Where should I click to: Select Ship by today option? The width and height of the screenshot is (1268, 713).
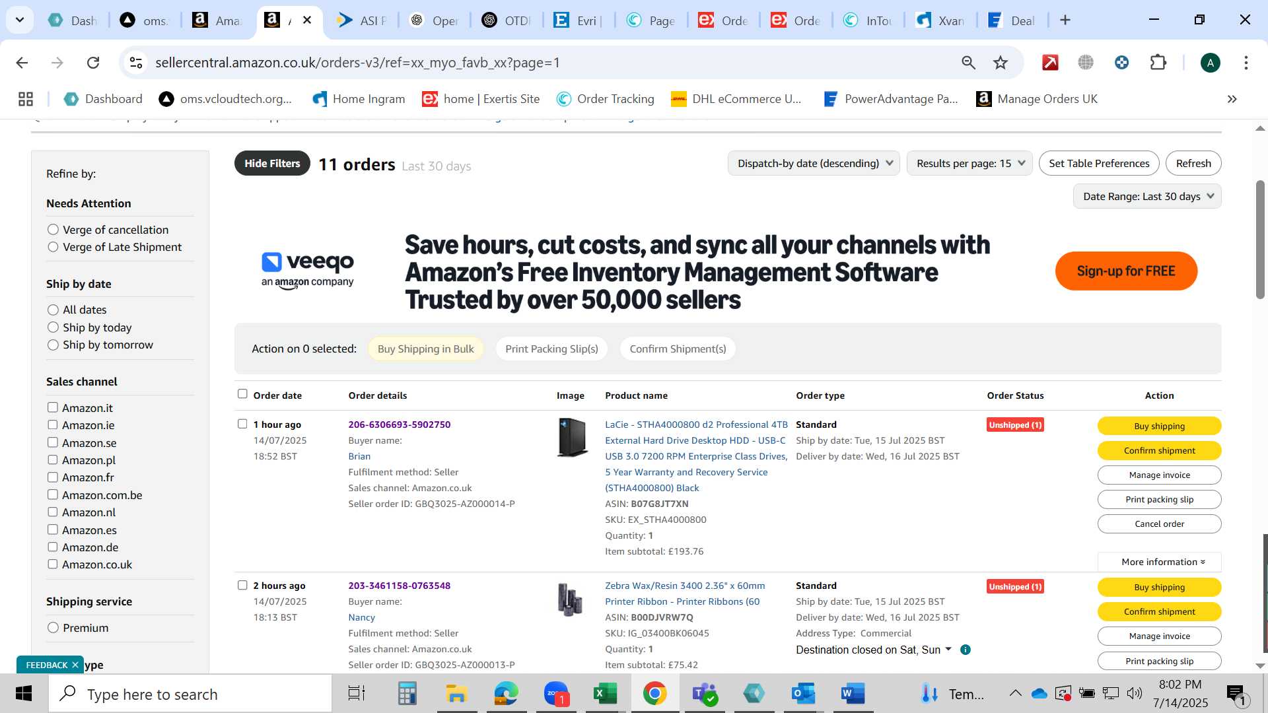pos(53,327)
